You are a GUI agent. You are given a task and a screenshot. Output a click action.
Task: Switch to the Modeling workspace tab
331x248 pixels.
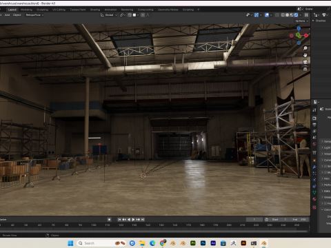click(x=26, y=10)
